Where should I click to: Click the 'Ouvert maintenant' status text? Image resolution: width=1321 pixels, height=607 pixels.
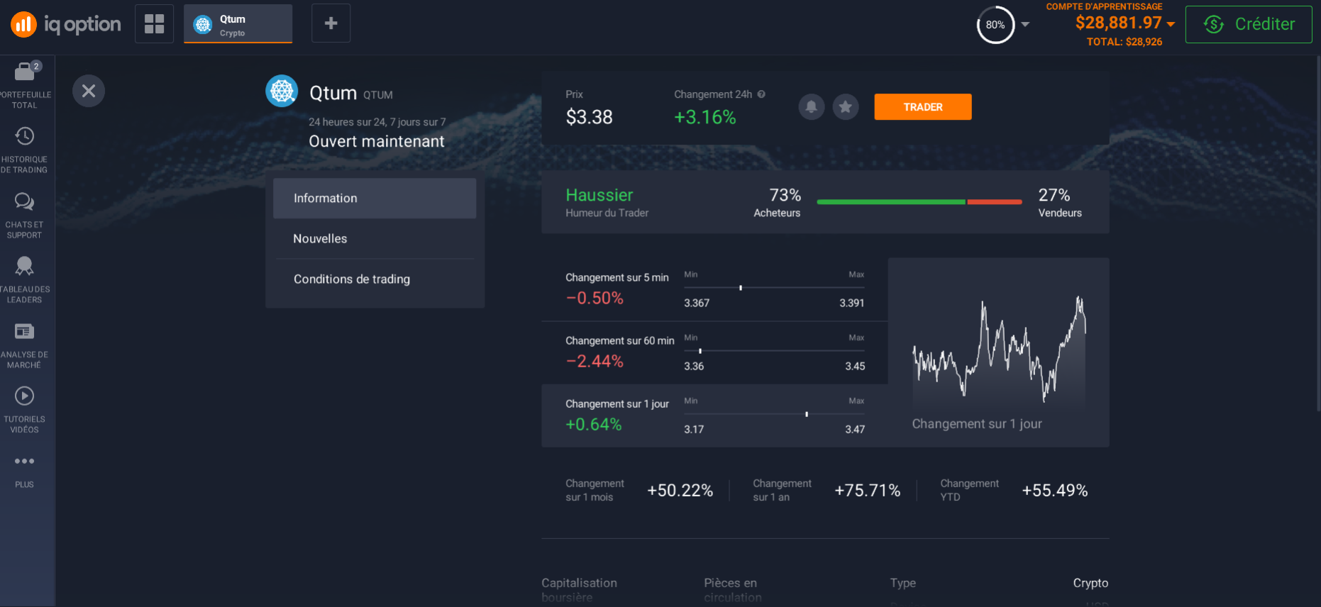coord(377,141)
